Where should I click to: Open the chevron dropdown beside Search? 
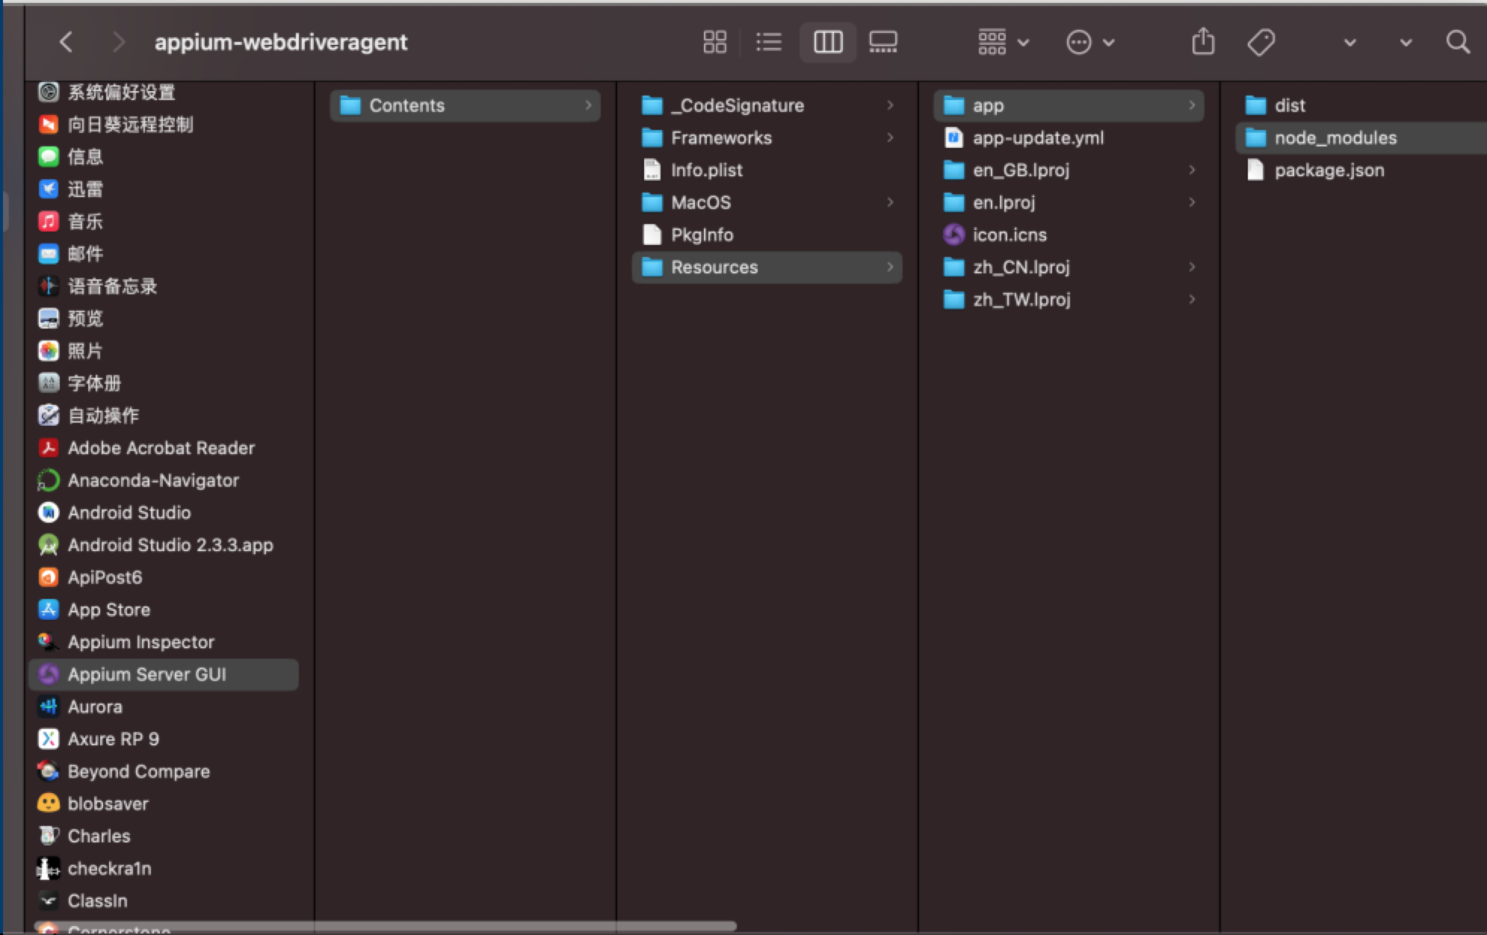(1406, 43)
